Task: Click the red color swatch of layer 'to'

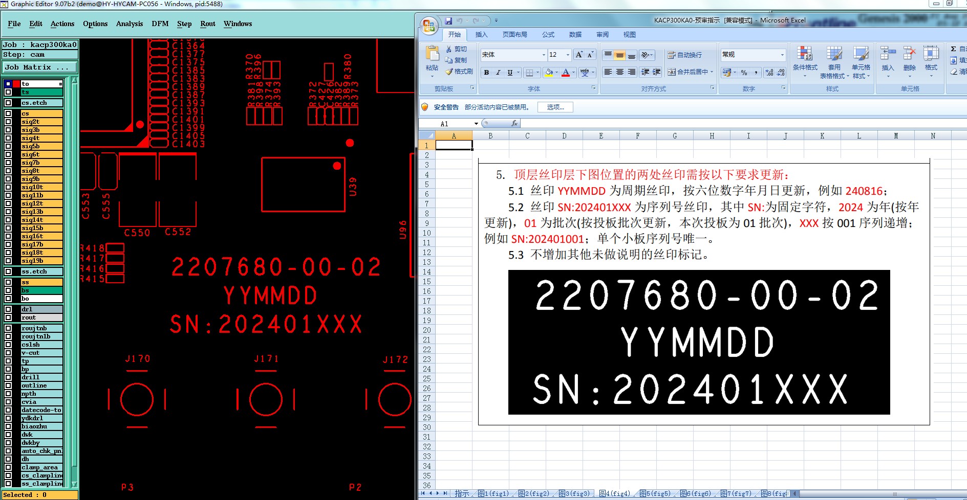Action: (x=16, y=84)
